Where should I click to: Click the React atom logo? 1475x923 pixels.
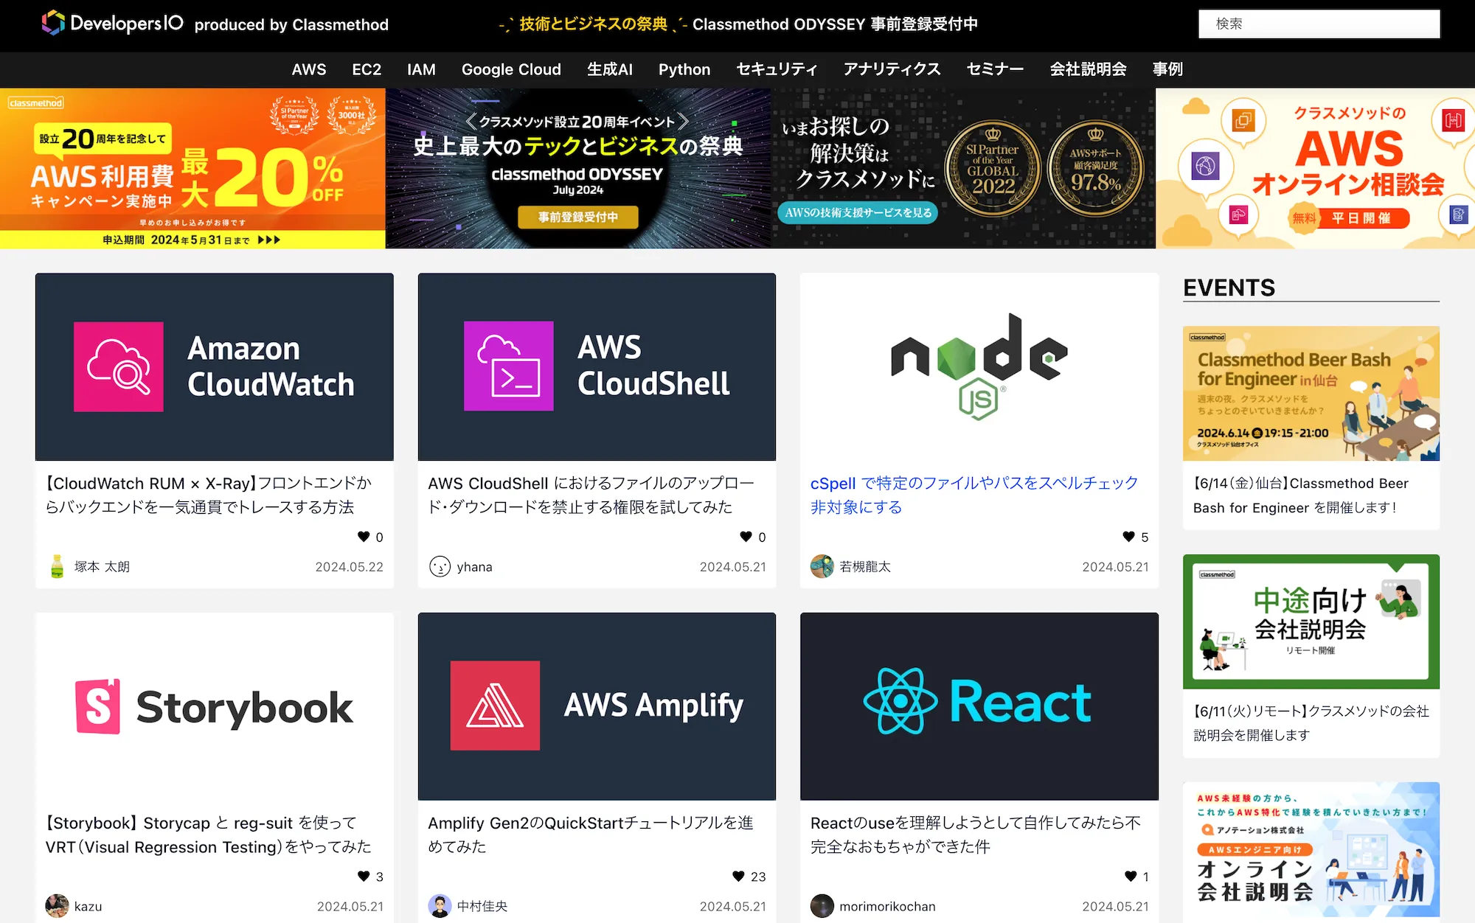pyautogui.click(x=900, y=701)
